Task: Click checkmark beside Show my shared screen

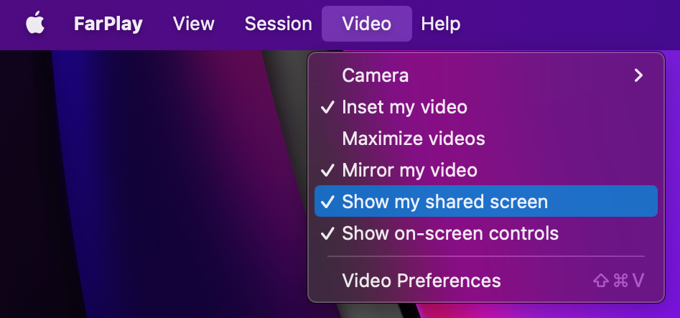Action: (x=327, y=202)
